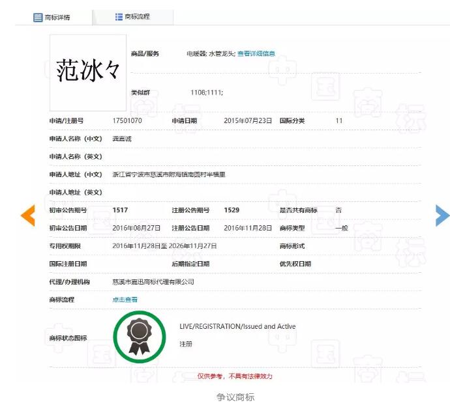The image size is (450, 405).
Task: Click the 范冰々 trademark image
Action: coord(88,73)
